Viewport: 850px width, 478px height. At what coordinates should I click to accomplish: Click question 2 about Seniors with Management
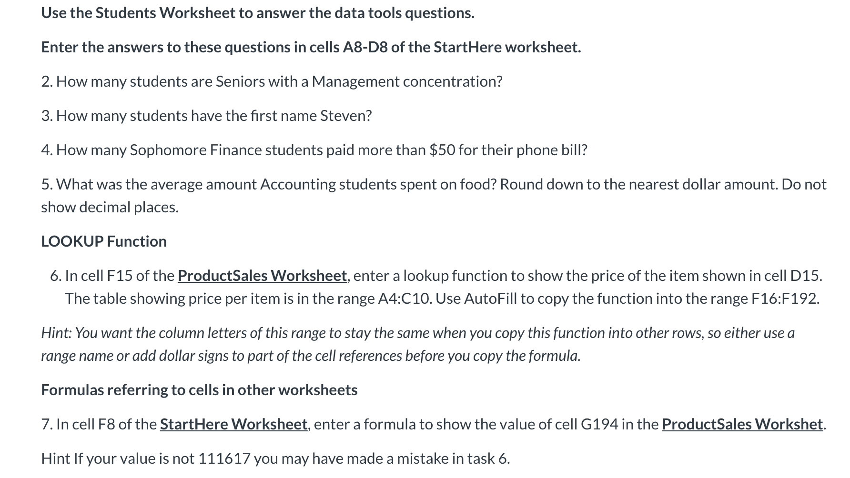272,81
